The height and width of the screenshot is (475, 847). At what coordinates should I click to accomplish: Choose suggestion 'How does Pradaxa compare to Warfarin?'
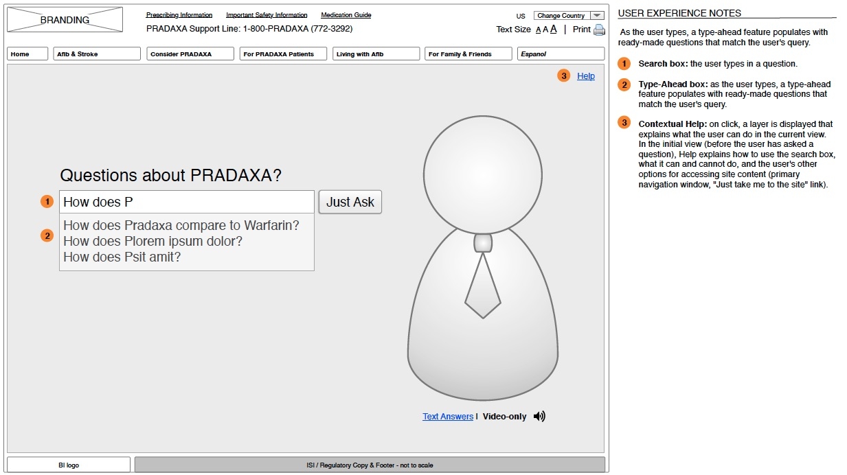(x=181, y=225)
